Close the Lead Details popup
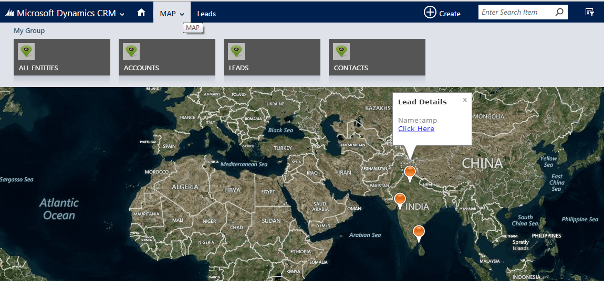 [x=465, y=100]
